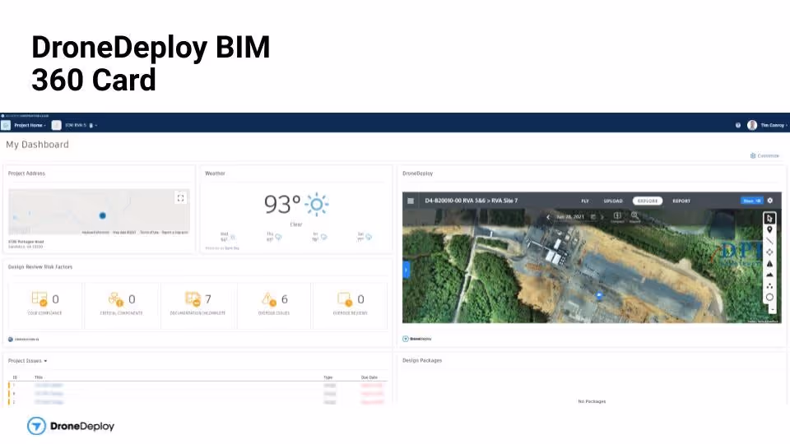
Task: Open the Critical Components risk card
Action: pos(122,304)
